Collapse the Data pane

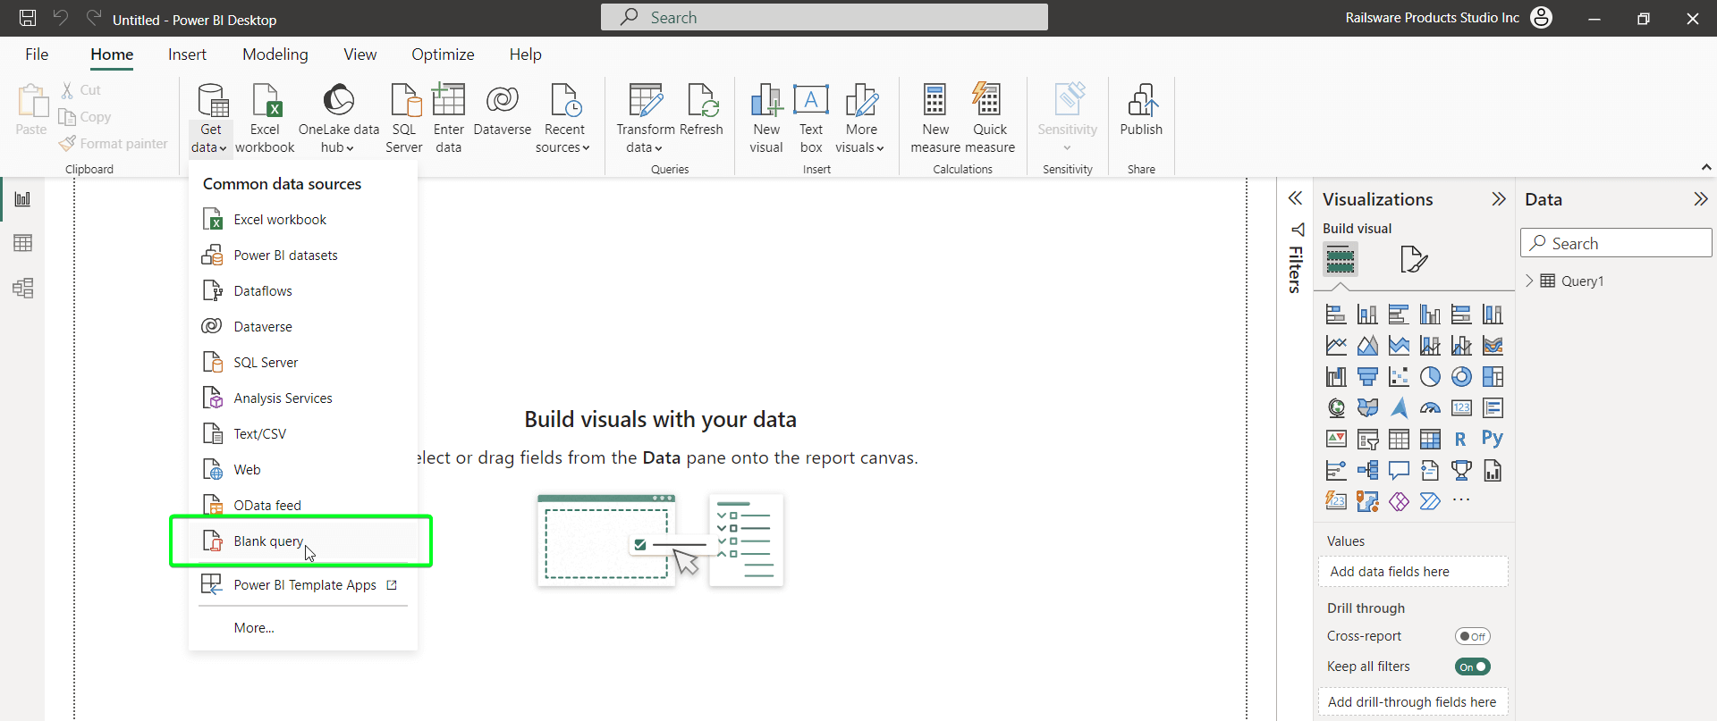tap(1700, 199)
